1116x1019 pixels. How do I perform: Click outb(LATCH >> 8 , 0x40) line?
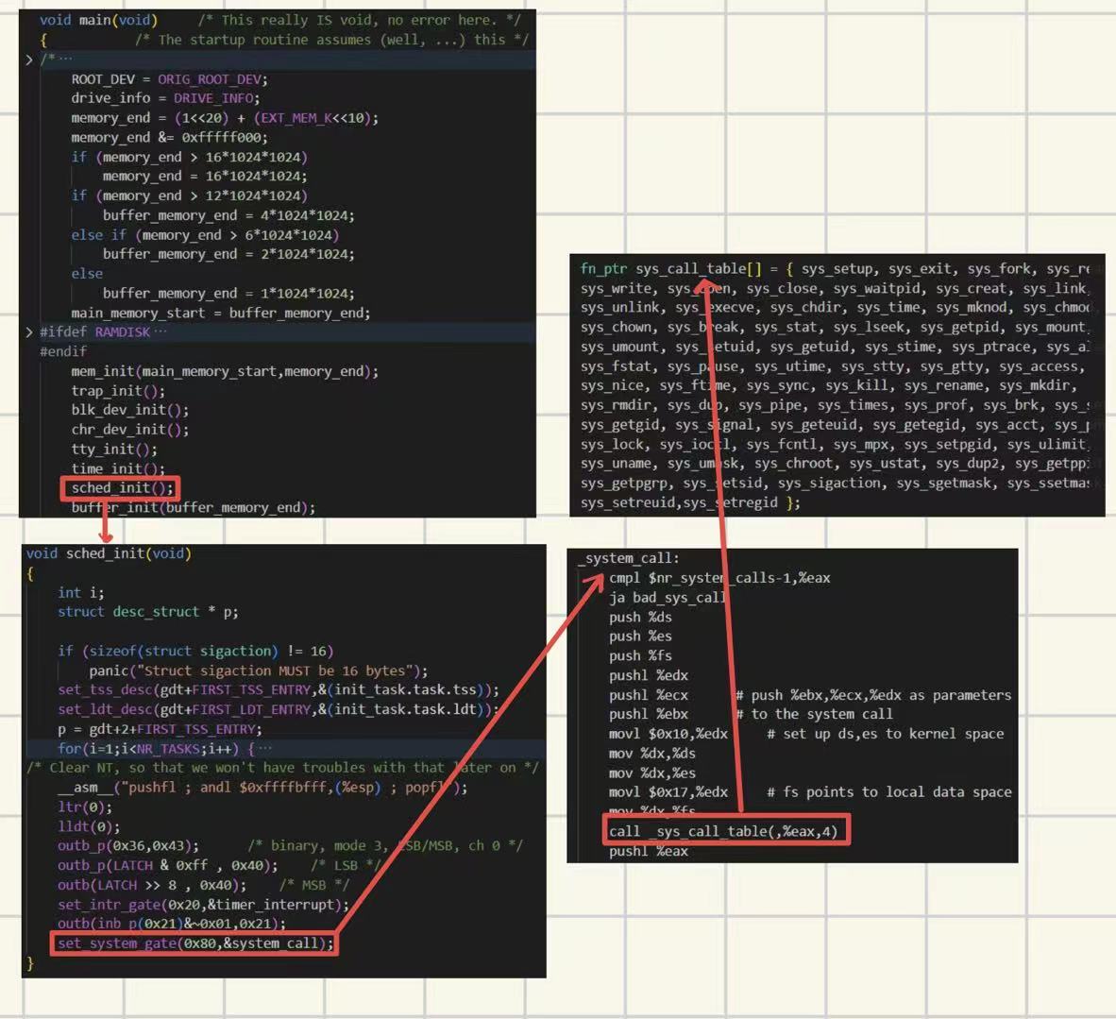[x=152, y=884]
